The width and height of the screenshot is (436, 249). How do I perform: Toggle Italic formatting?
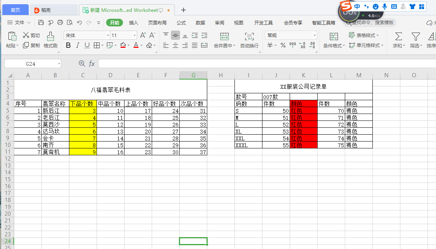(x=77, y=45)
